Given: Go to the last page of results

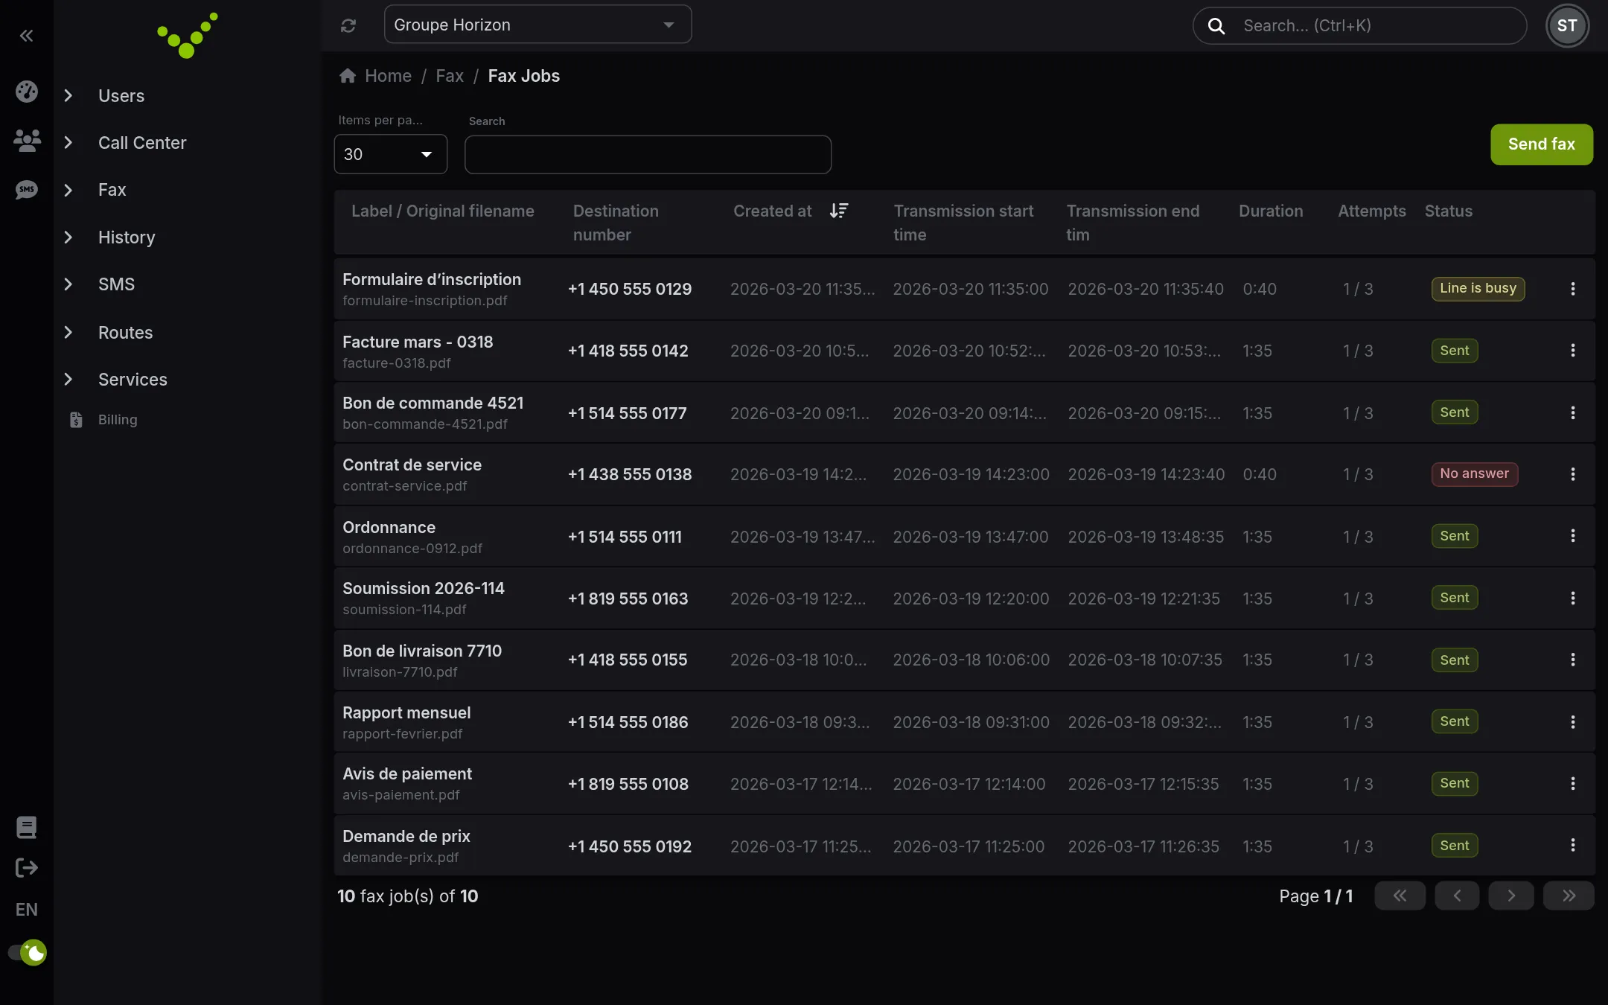Looking at the screenshot, I should 1568,896.
